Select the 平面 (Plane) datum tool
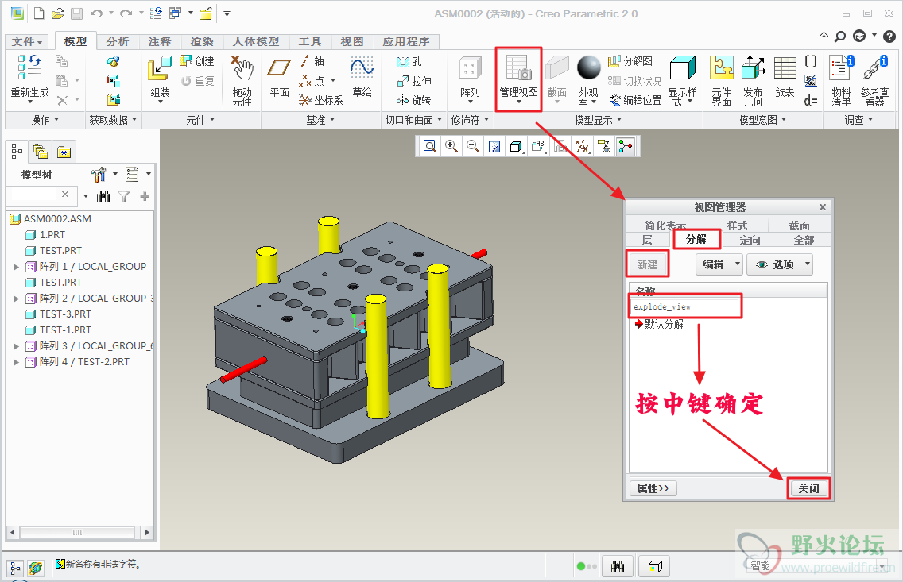The height and width of the screenshot is (582, 903). coord(279,77)
